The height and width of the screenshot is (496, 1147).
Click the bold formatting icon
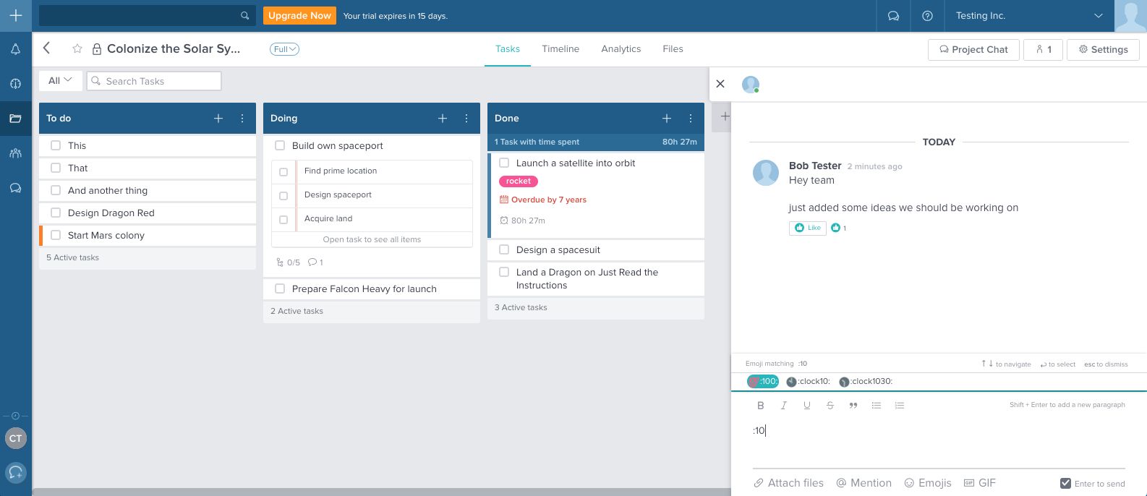[x=760, y=406]
